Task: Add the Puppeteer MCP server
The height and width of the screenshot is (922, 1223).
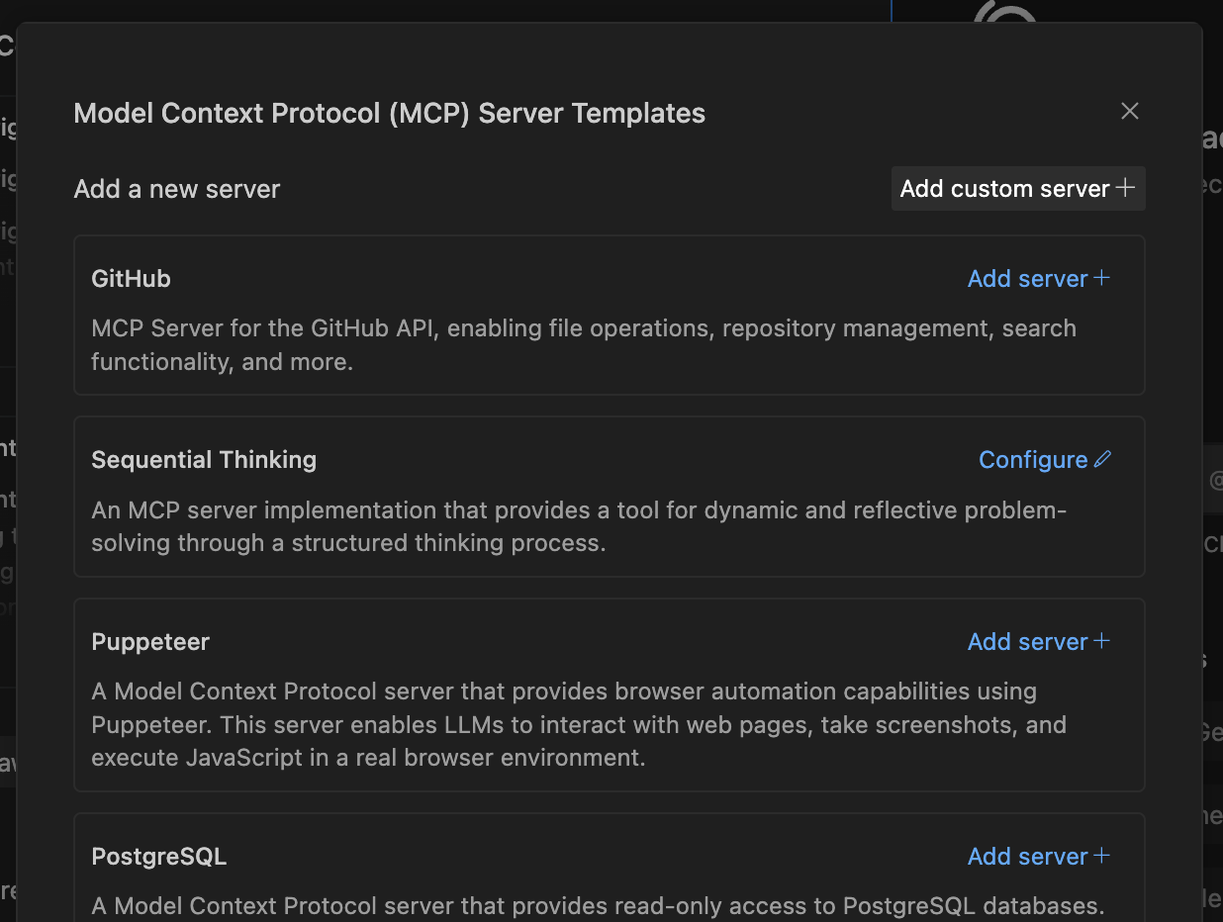Action: 1028,641
